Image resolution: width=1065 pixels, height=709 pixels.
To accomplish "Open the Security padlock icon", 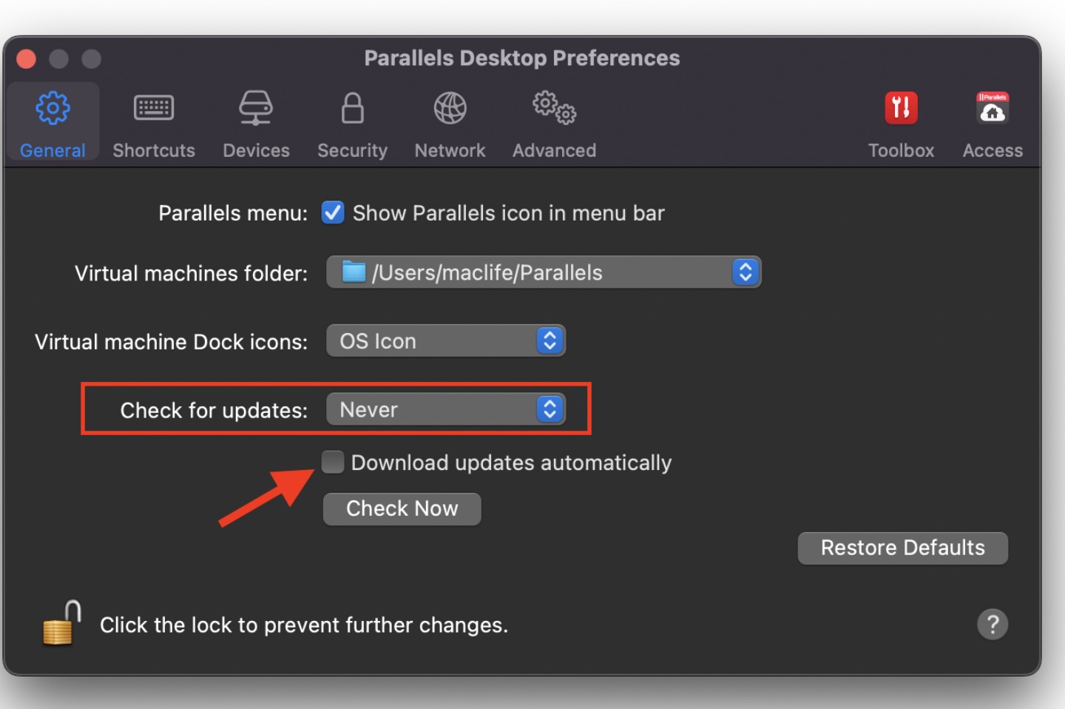I will (x=352, y=109).
